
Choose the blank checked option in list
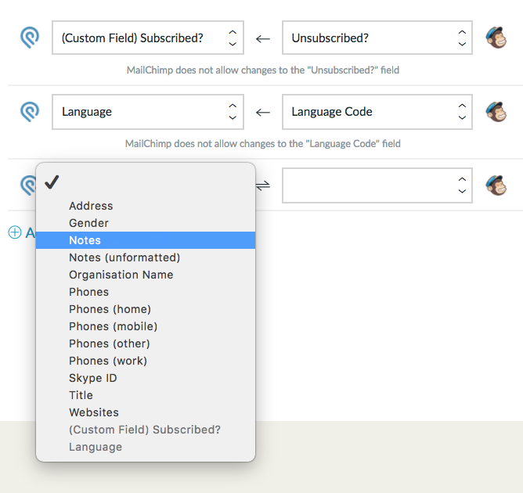pos(146,182)
